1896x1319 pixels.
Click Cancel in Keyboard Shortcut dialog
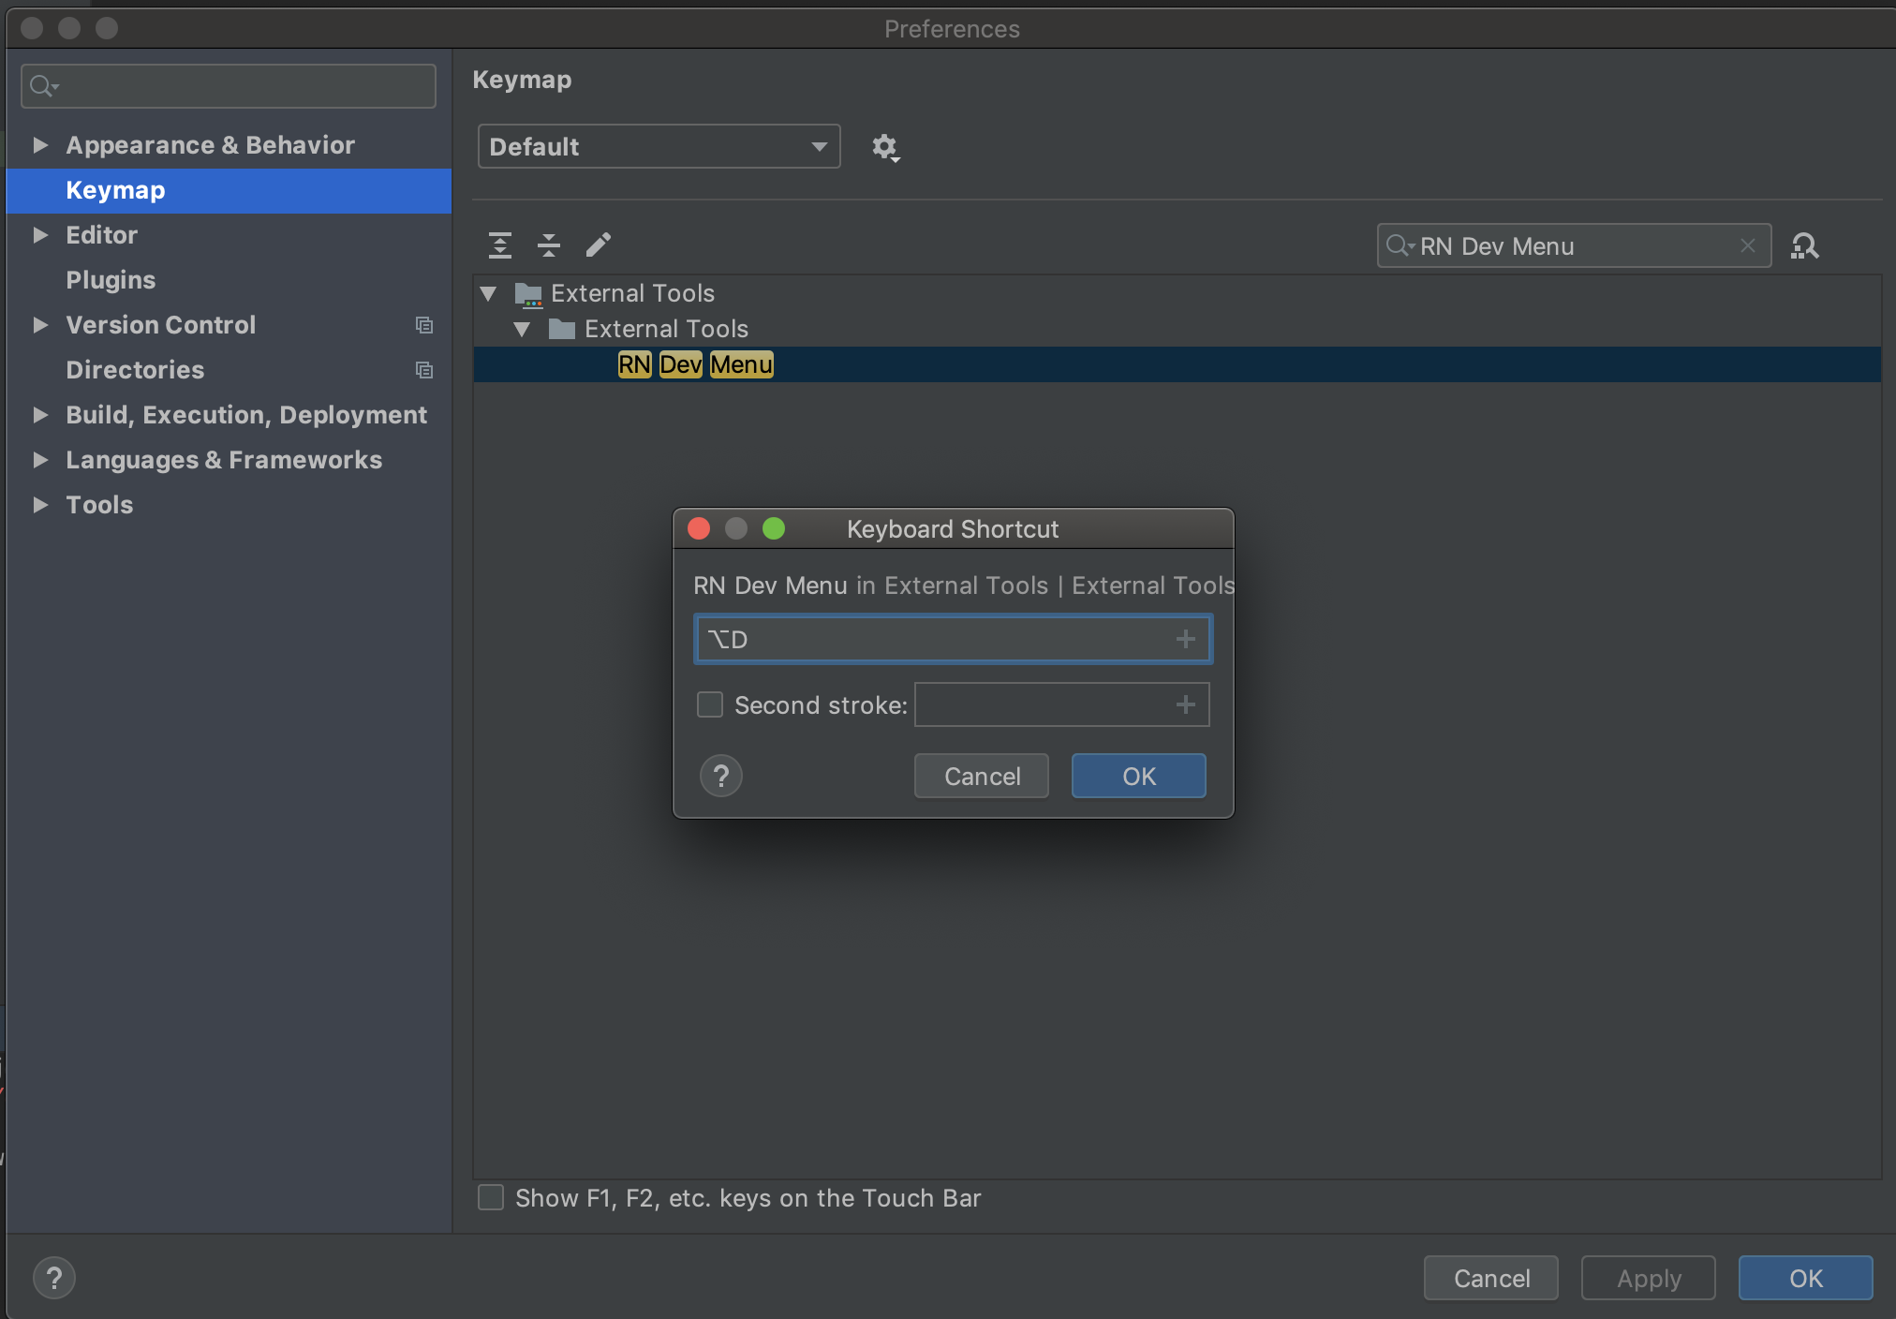click(x=982, y=776)
